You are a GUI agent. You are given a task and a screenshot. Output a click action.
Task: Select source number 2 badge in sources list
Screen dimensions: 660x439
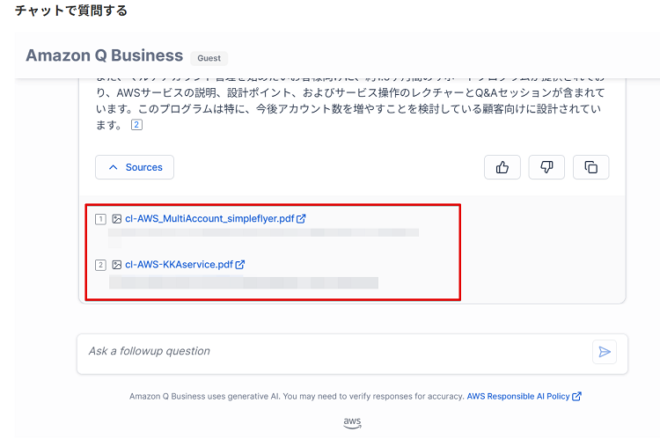[x=100, y=265]
